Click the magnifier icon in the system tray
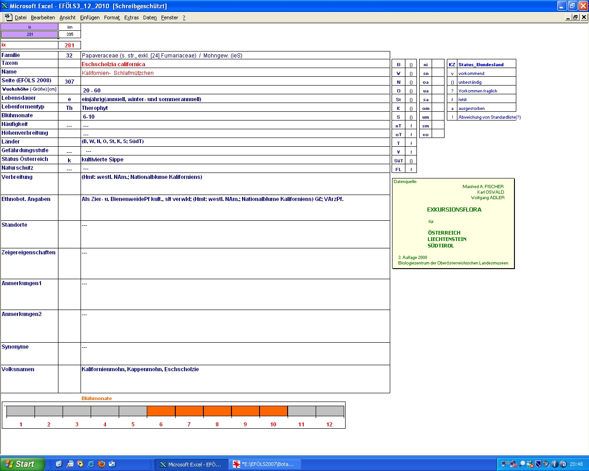Viewport: 589px width, 471px height. click(x=522, y=464)
